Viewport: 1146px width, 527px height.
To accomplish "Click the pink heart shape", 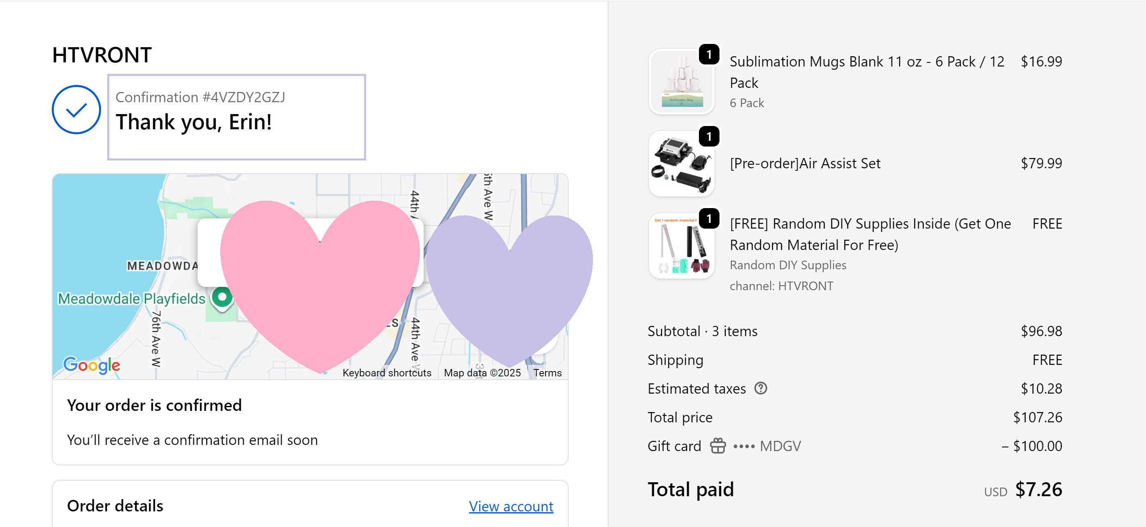I will coord(319,289).
